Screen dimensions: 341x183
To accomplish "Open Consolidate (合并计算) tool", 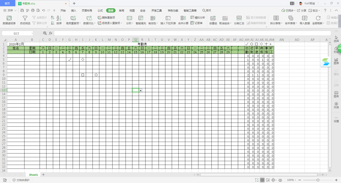I will coord(183,18).
